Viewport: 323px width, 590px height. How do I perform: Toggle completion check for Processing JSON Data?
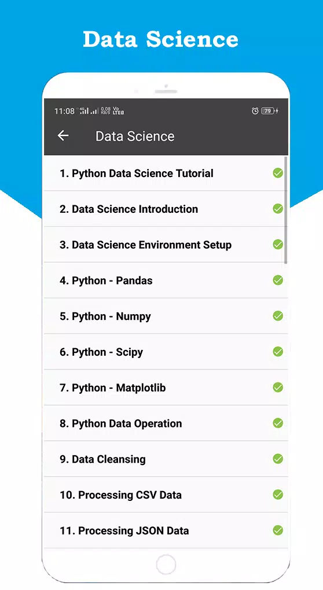pyautogui.click(x=278, y=530)
